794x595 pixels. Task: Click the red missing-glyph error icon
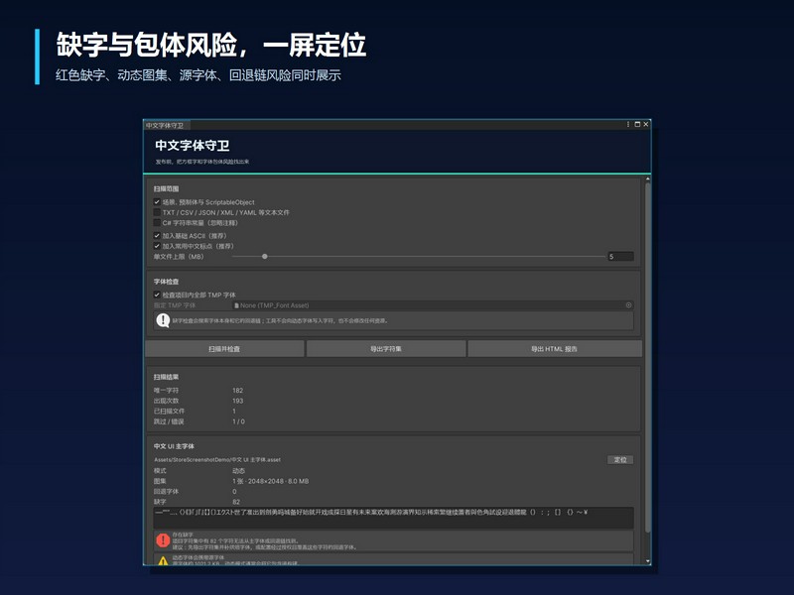(x=163, y=540)
